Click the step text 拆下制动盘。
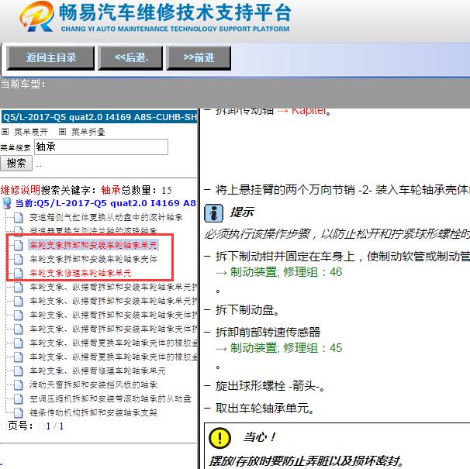This screenshot has height=469, width=470. click(247, 310)
